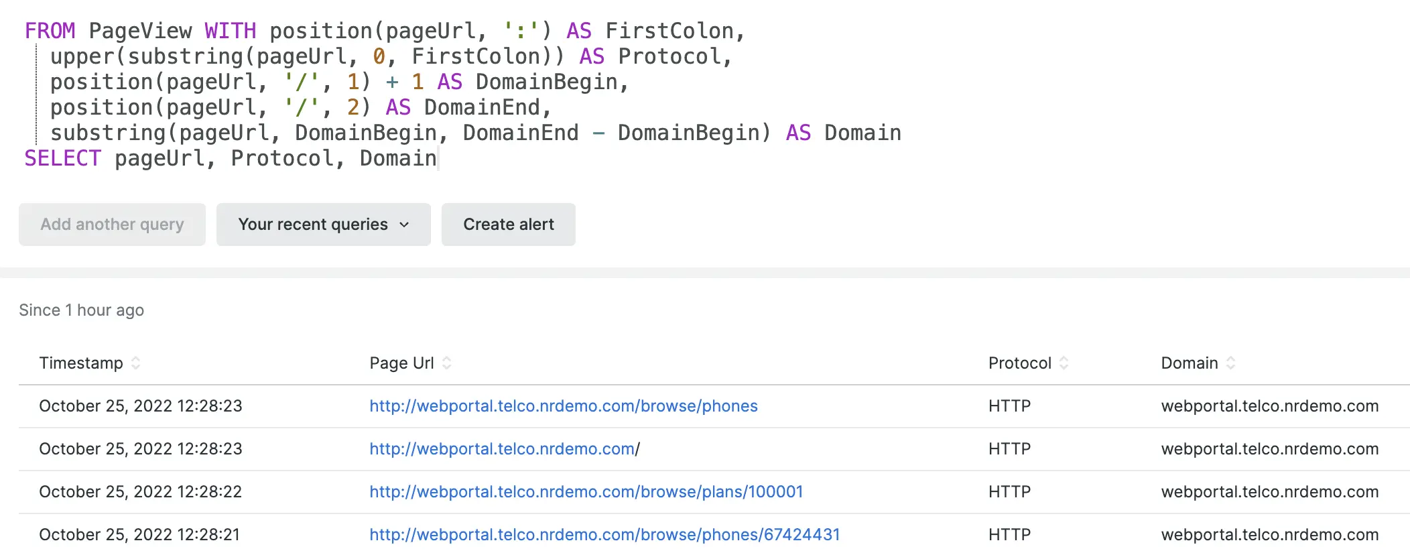This screenshot has height=555, width=1410.
Task: Open the webportal.telco.nrdemo.com/ root URL link
Action: coord(505,449)
